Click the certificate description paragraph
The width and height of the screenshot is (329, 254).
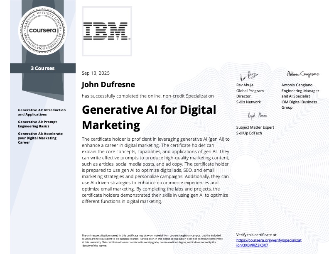[155, 170]
